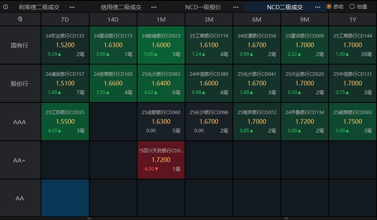Select the AAA row header
Viewport: 377px width, 220px height.
pos(20,121)
